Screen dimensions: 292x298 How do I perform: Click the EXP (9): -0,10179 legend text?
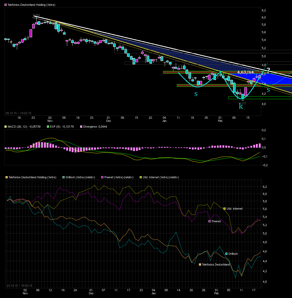pos(62,127)
